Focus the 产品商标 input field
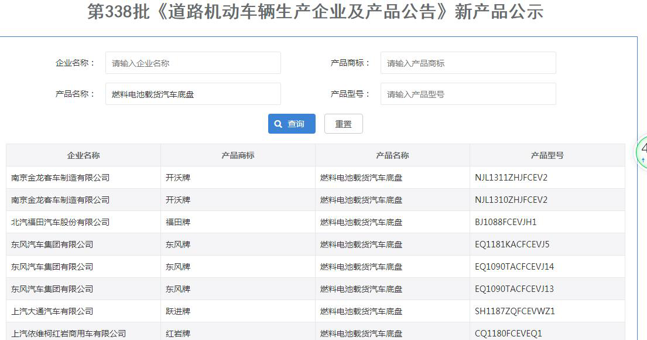This screenshot has height=340, width=647. (468, 63)
